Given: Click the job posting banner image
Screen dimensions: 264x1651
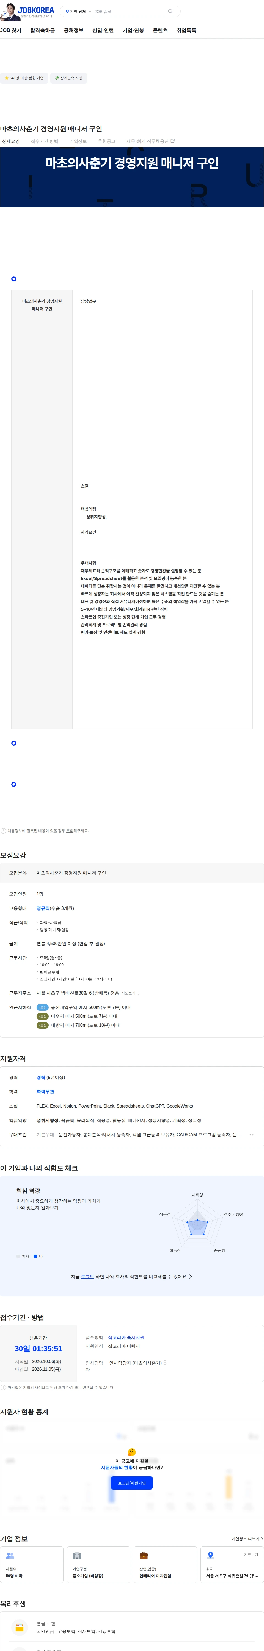Looking at the screenshot, I should click(x=132, y=177).
